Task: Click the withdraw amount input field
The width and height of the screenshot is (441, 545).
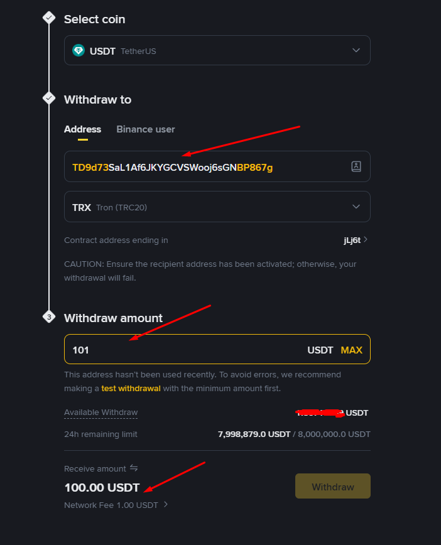Action: 182,350
